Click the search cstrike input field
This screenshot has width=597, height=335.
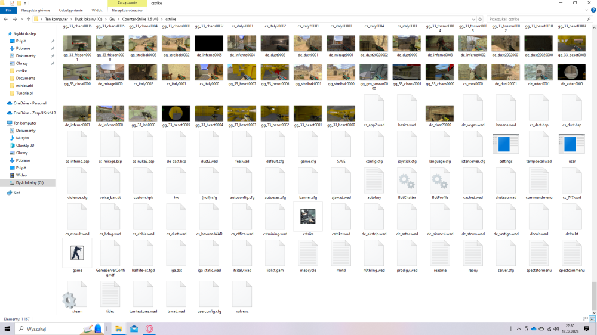click(540, 19)
